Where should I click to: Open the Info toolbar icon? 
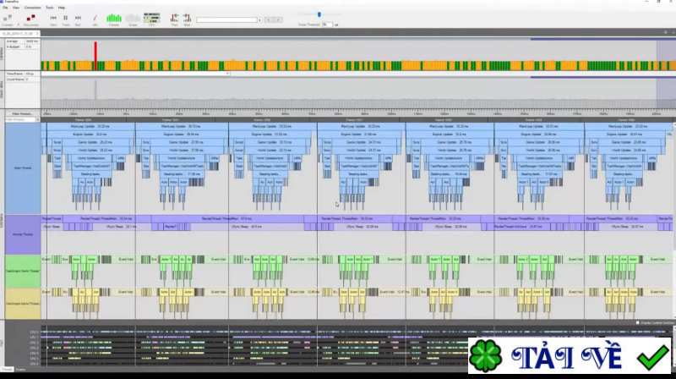click(95, 18)
